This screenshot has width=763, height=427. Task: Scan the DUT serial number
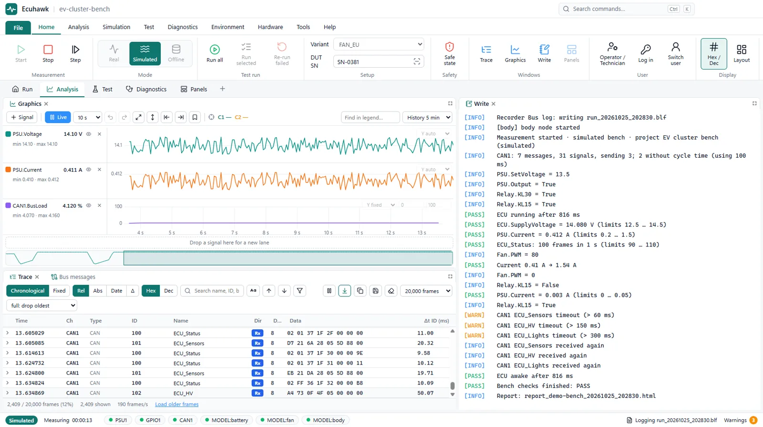click(x=417, y=61)
